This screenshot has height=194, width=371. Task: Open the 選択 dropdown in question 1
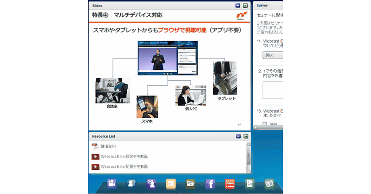(x=272, y=55)
